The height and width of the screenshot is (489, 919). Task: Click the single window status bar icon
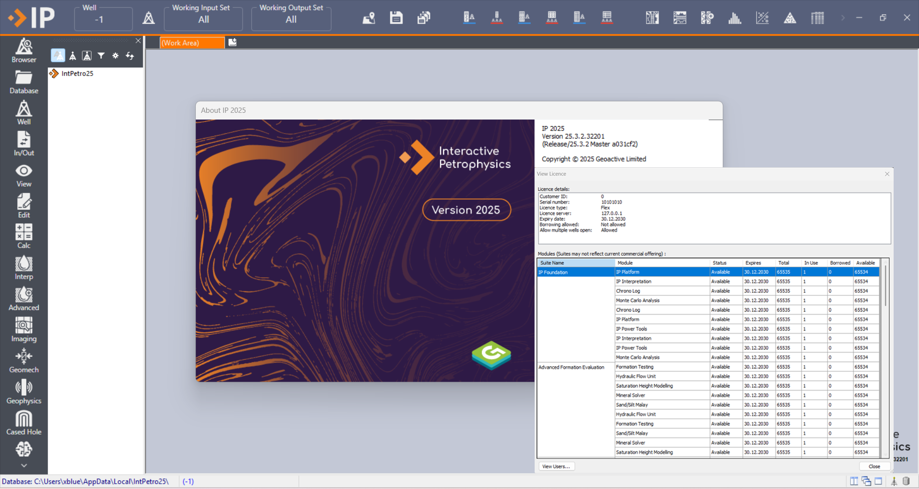pos(878,481)
